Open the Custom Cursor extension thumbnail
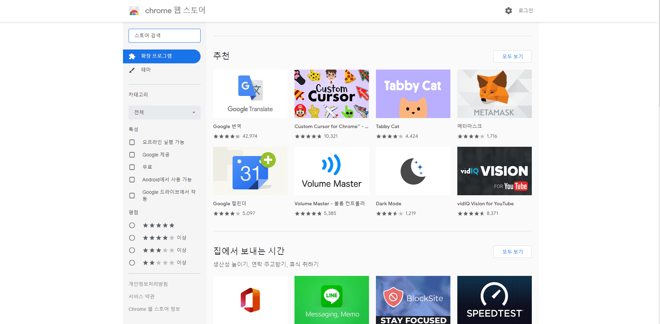Screen dimensions: 660x324 click(332, 94)
